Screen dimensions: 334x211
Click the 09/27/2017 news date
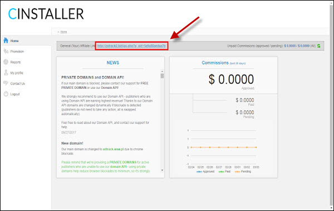[68, 132]
